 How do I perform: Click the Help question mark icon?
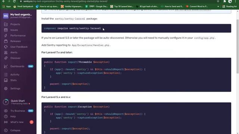click(6, 117)
